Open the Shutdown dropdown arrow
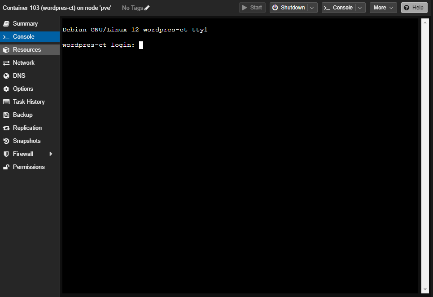The height and width of the screenshot is (297, 433). (312, 8)
